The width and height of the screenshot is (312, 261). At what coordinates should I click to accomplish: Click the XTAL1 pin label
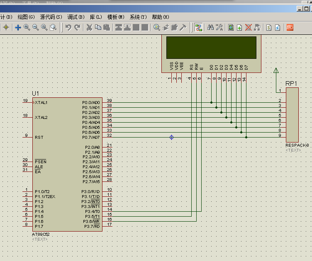click(x=41, y=102)
